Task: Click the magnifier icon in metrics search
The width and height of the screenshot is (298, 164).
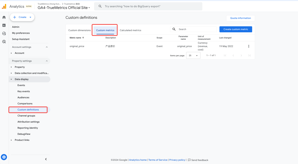Action: click(174, 29)
